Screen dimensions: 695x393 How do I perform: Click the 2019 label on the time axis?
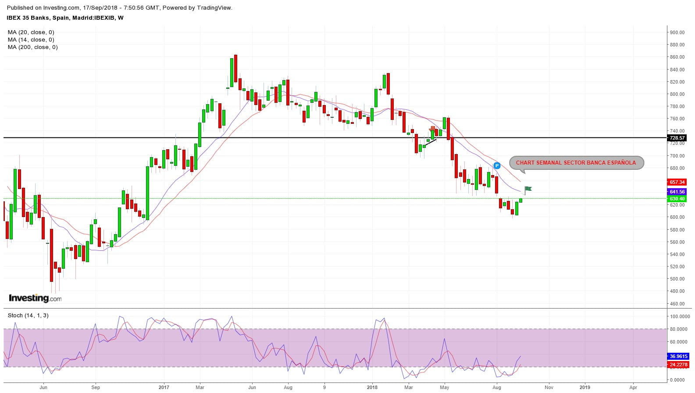(585, 387)
